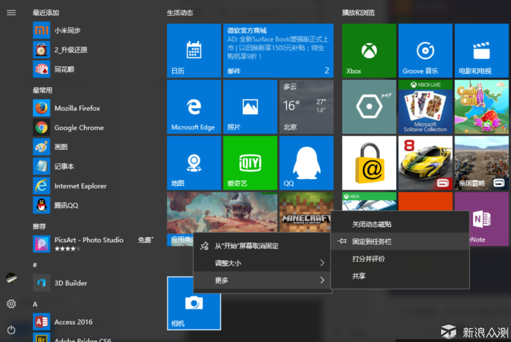Open the 照片 (Photos) tile

pos(250,107)
